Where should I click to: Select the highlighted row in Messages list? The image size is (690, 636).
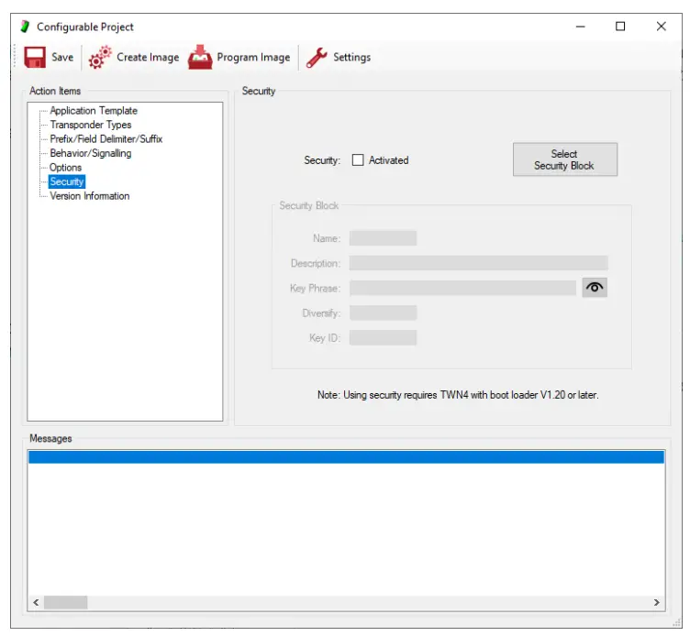coord(345,457)
